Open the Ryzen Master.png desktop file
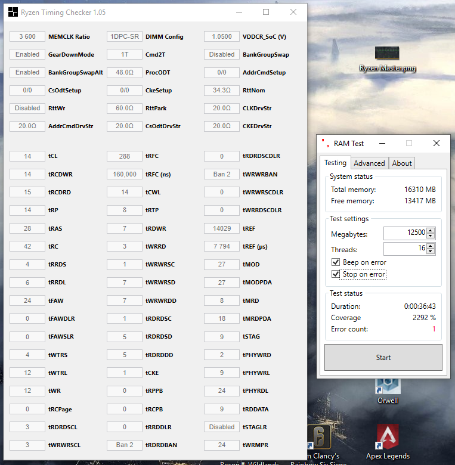The height and width of the screenshot is (465, 455). click(x=387, y=59)
